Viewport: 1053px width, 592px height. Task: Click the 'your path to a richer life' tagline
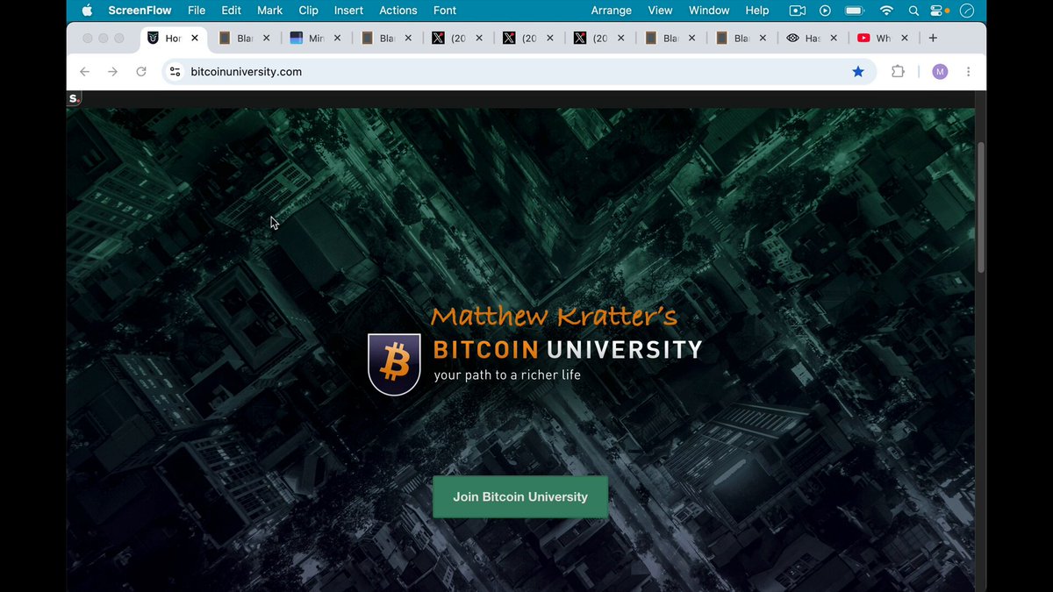click(x=507, y=375)
